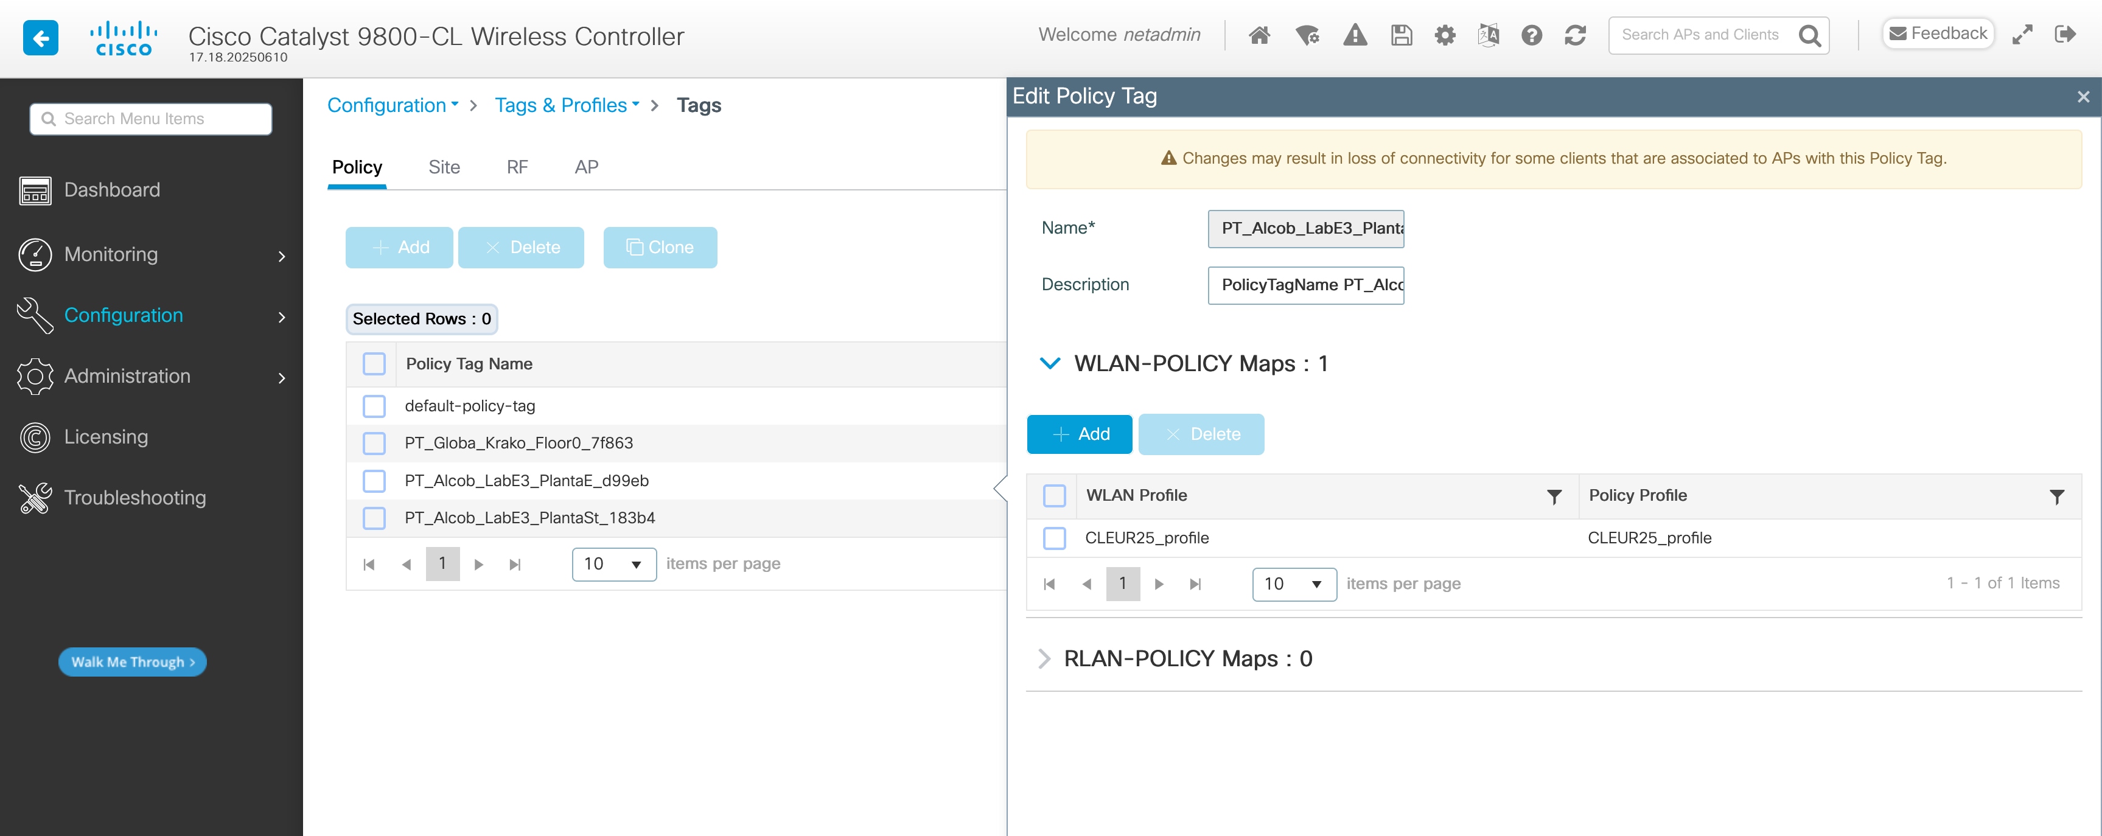The width and height of the screenshot is (2102, 836).
Task: Collapse the WLAN-POLICY Maps section
Action: point(1049,364)
